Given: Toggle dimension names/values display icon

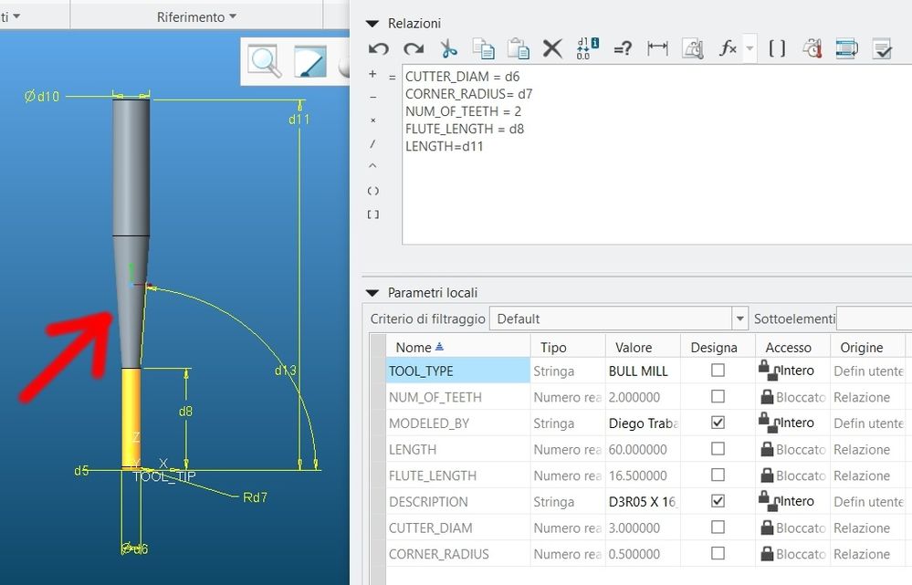Looking at the screenshot, I should [587, 49].
